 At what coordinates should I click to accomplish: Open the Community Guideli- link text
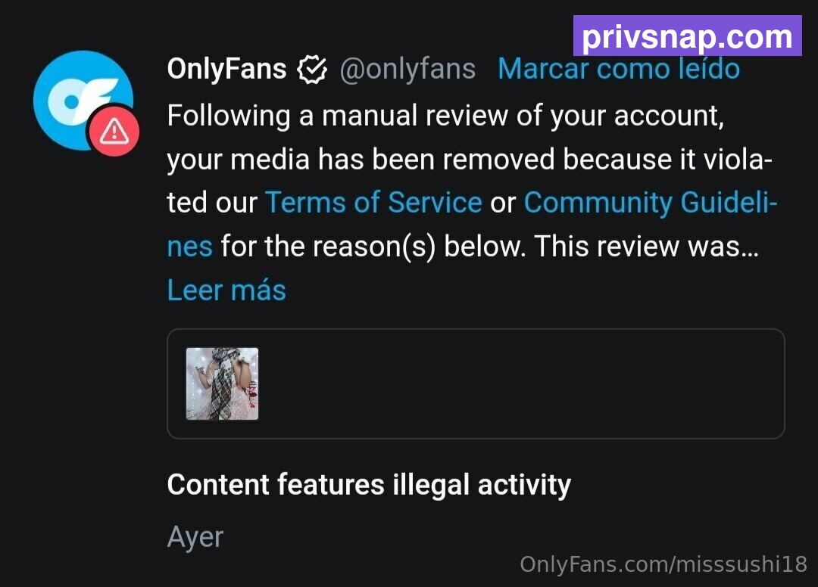pos(651,202)
